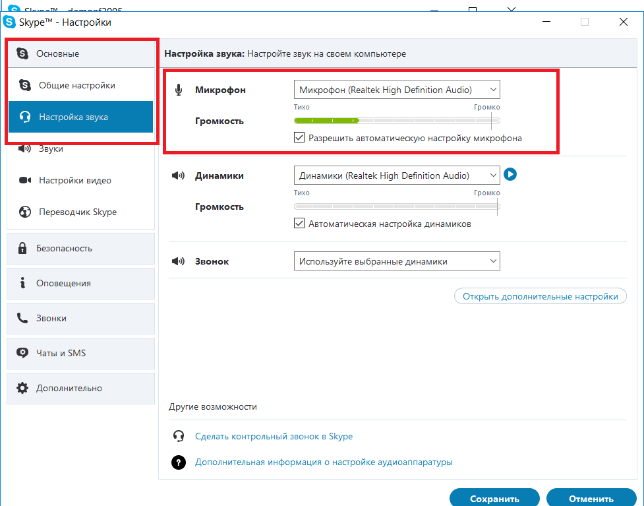Viewport: 644px width, 506px height.
Task: Minimize the Skype Настройки window
Action: click(546, 22)
